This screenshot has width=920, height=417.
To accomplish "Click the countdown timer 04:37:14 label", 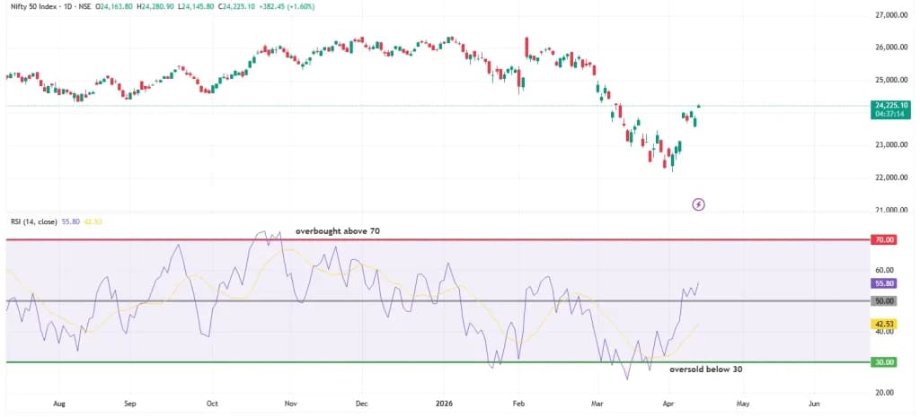I will pos(890,114).
